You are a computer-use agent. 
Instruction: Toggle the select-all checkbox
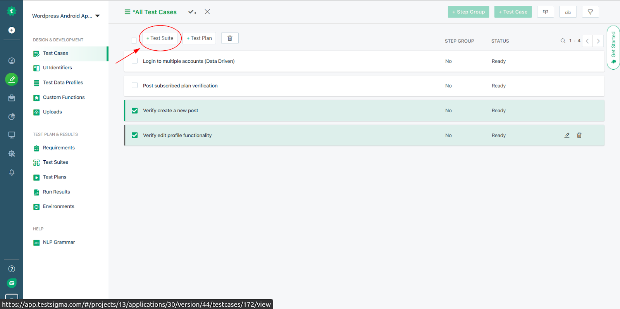click(134, 41)
